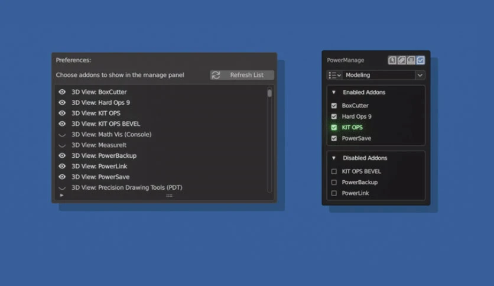Screen dimensions: 494x286
Task: Enable the PowerBackup addon checkbox
Action: [334, 183]
